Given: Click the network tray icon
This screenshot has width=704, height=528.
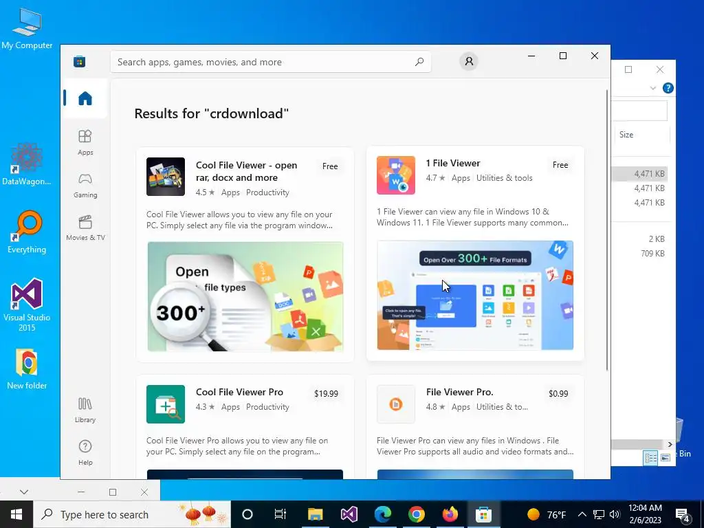Looking at the screenshot, I should [599, 514].
